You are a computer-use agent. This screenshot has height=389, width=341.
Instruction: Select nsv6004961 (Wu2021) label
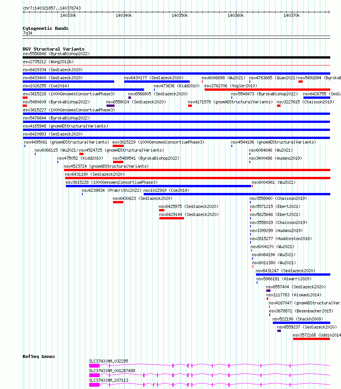point(274,182)
